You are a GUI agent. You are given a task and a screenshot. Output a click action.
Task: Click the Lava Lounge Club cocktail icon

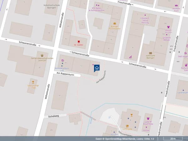(x=33, y=82)
